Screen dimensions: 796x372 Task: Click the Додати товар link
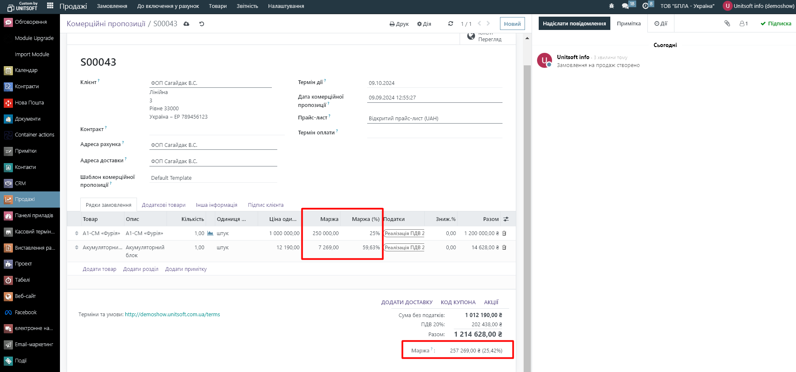tap(99, 269)
